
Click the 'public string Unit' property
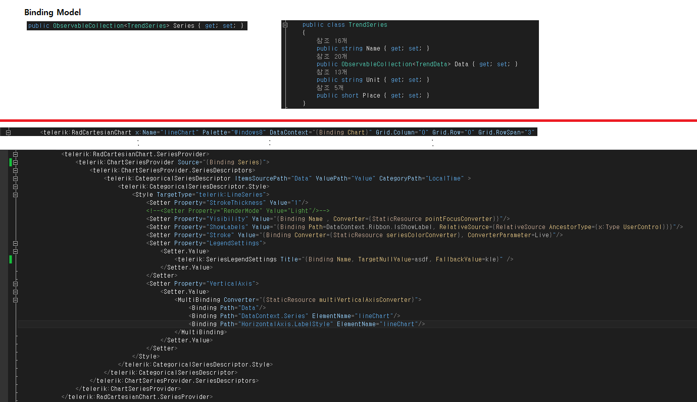pos(373,80)
